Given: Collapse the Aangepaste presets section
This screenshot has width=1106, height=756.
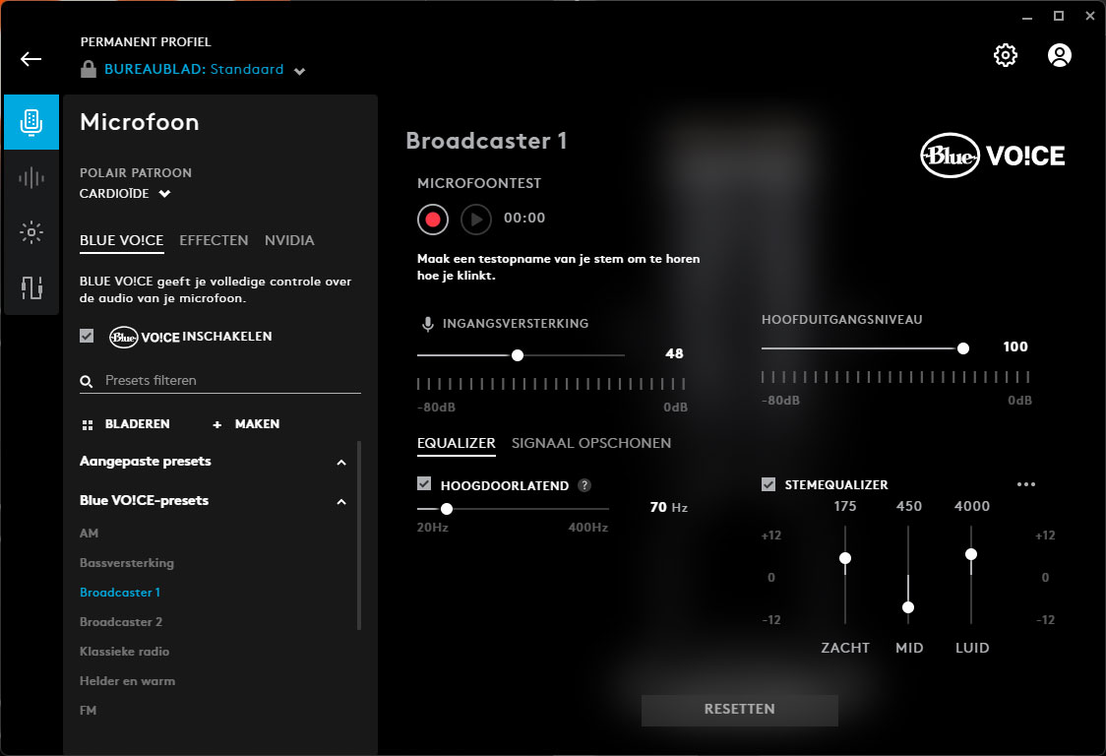Looking at the screenshot, I should click(341, 463).
